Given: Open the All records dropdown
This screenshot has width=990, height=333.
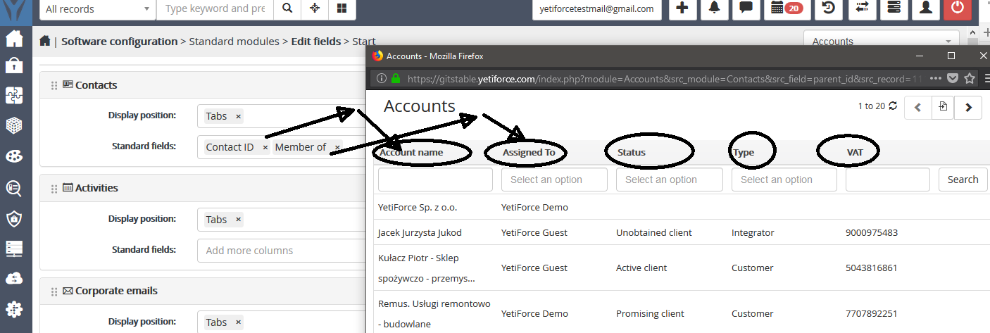Looking at the screenshot, I should tap(97, 9).
